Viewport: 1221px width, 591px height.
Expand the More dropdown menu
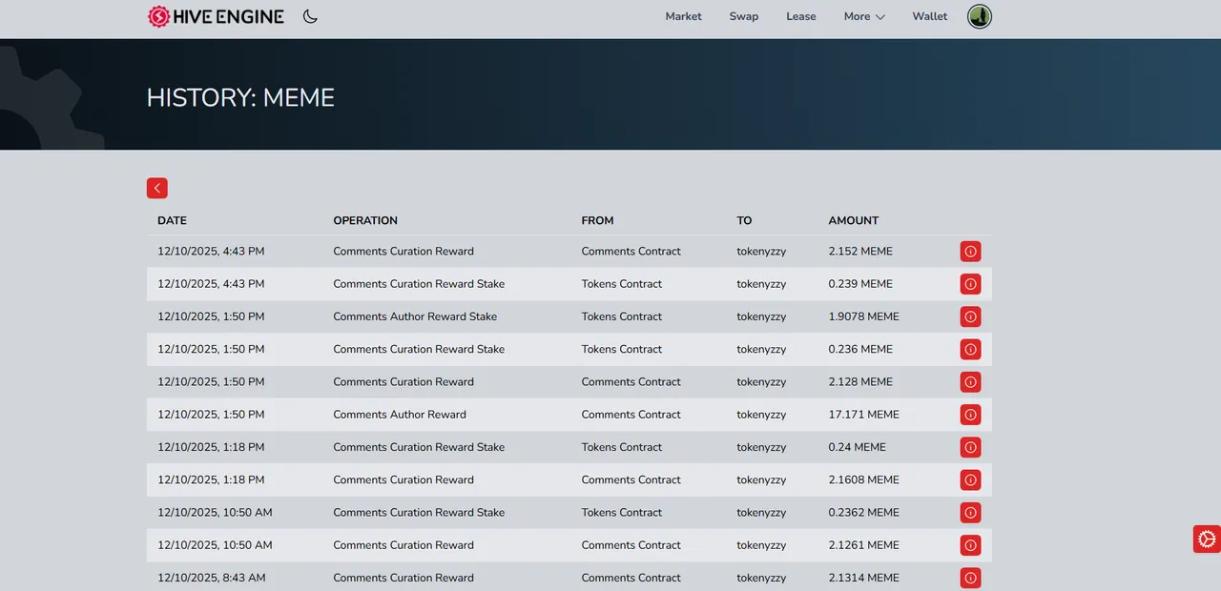point(864,16)
